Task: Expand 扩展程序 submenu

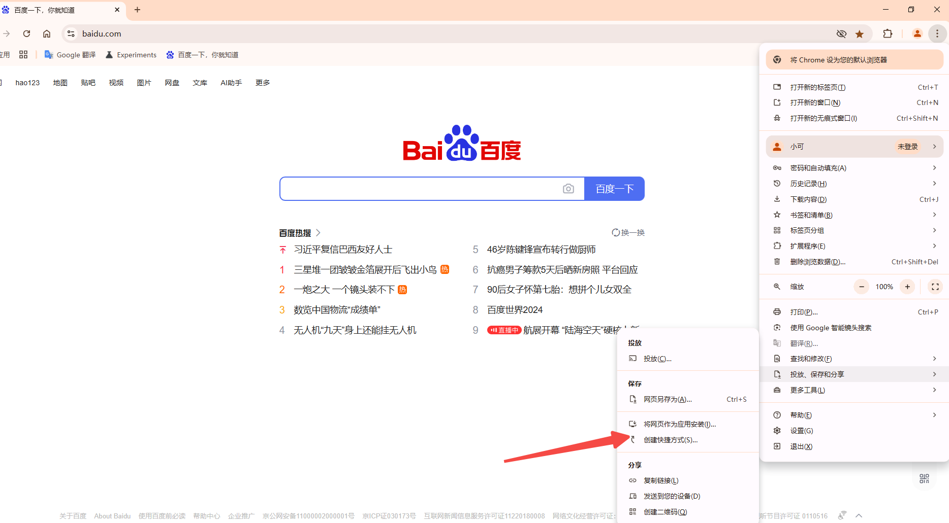Action: [x=855, y=246]
